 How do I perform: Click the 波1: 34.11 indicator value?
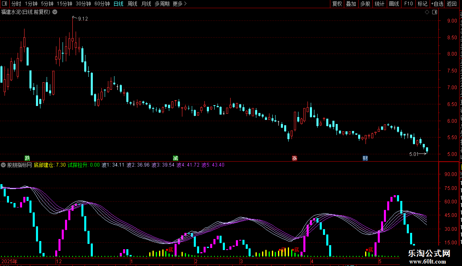point(113,165)
